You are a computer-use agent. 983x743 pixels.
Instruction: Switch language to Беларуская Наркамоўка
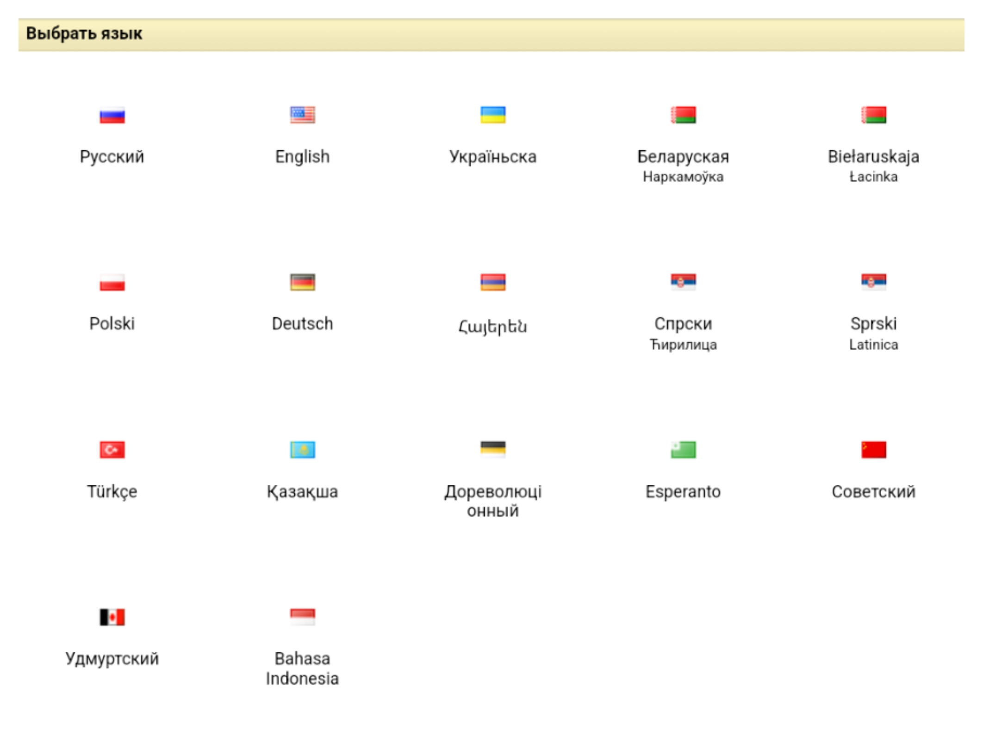(x=683, y=165)
